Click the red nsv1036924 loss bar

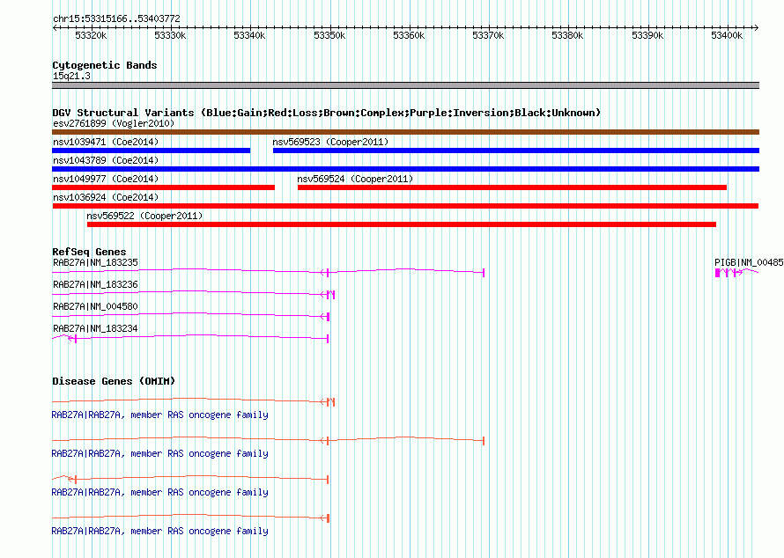point(405,206)
